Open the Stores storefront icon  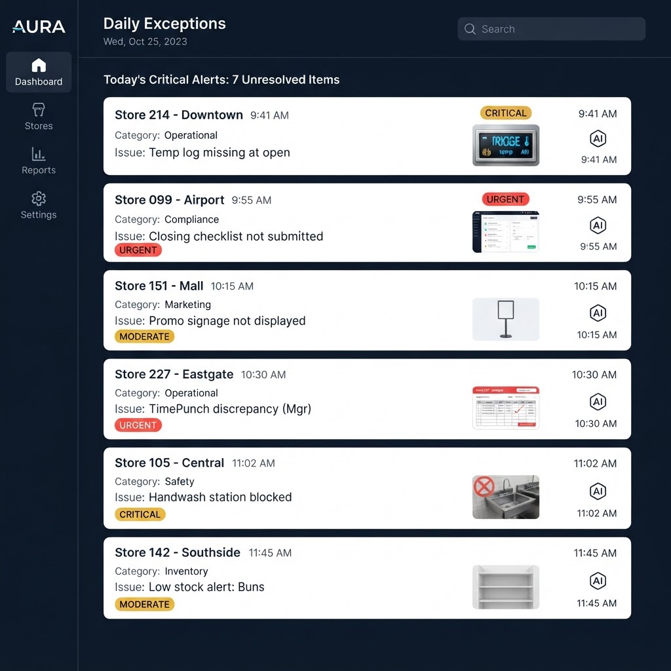[39, 109]
